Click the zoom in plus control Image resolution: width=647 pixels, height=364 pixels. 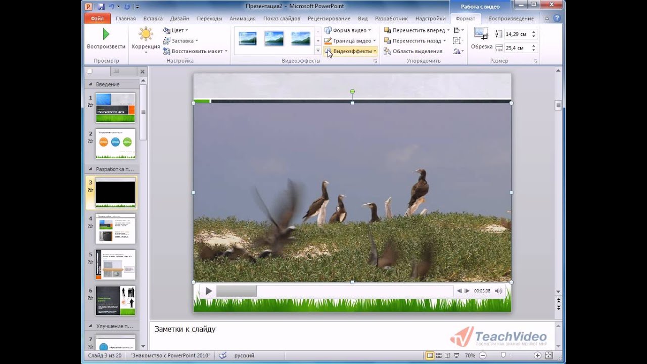pos(537,355)
